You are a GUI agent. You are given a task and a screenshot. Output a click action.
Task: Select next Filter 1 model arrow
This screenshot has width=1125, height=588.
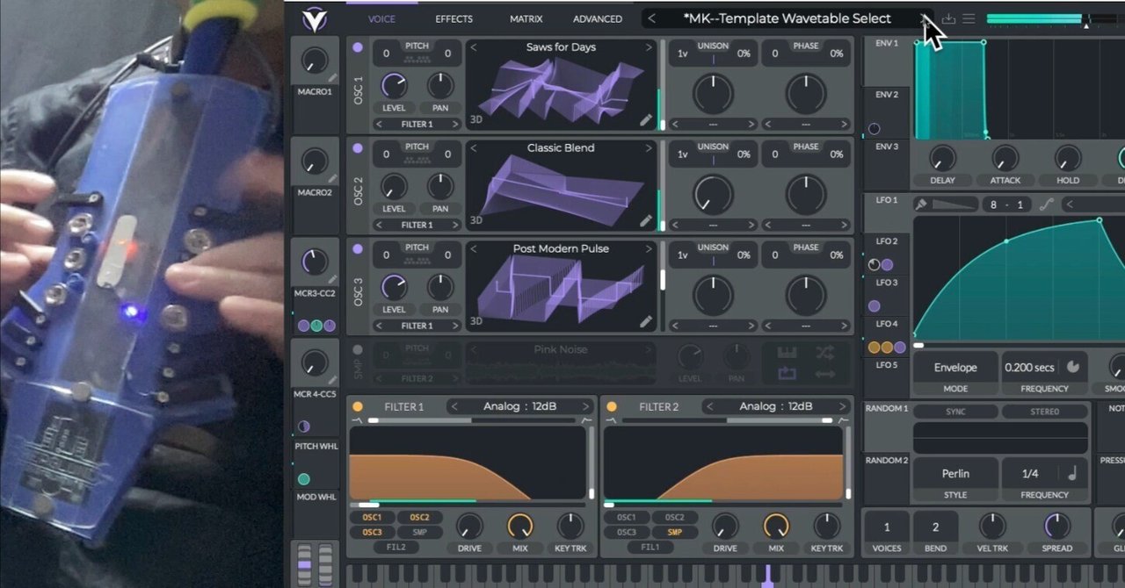coord(587,406)
